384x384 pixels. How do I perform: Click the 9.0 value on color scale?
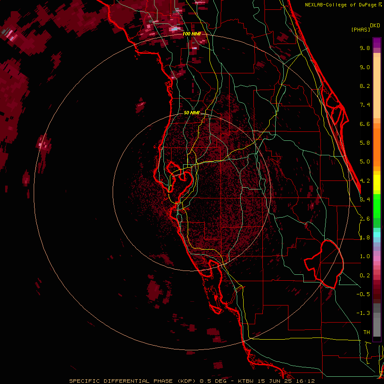point(365,67)
